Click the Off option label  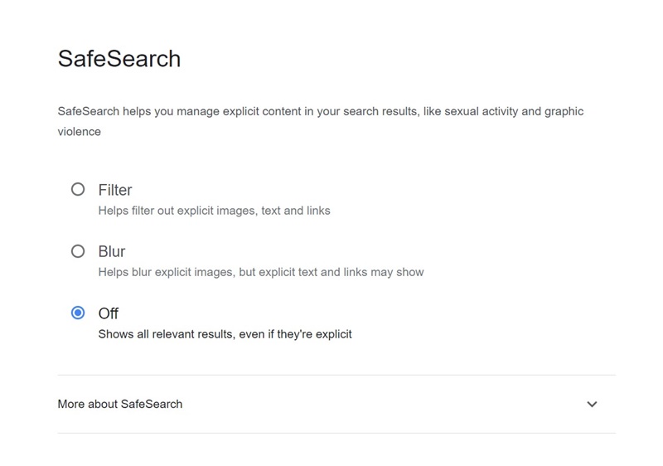coord(109,313)
